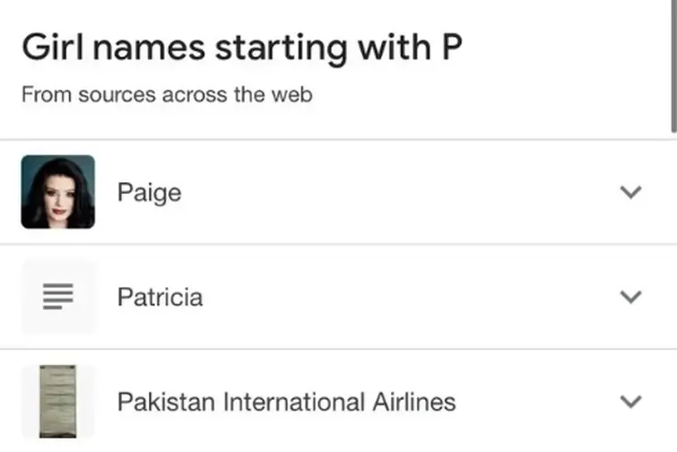Open the Paige portrait thumbnail
This screenshot has height=452, width=677.
click(x=57, y=192)
